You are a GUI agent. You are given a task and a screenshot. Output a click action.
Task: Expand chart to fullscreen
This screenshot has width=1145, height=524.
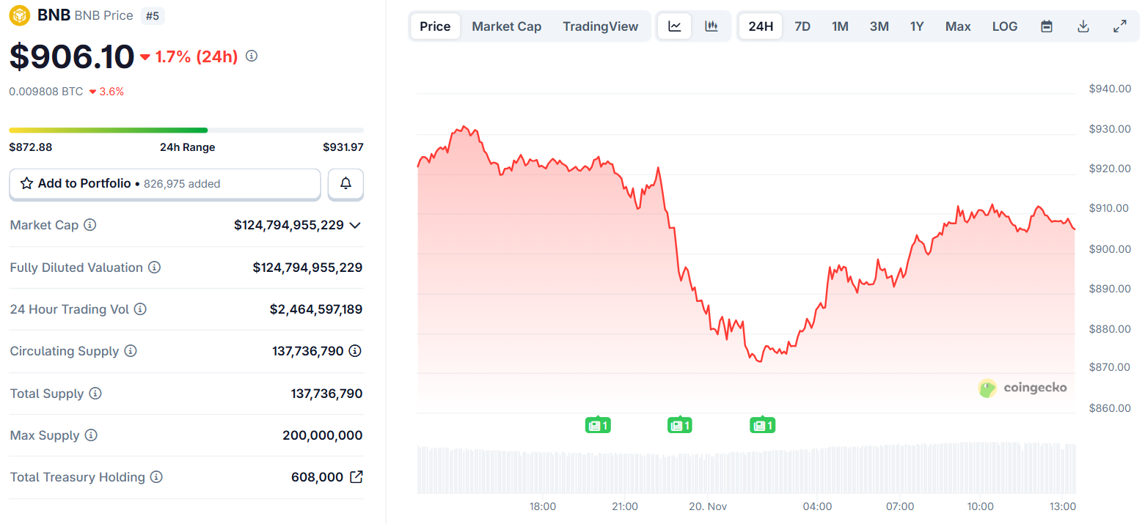[1120, 26]
